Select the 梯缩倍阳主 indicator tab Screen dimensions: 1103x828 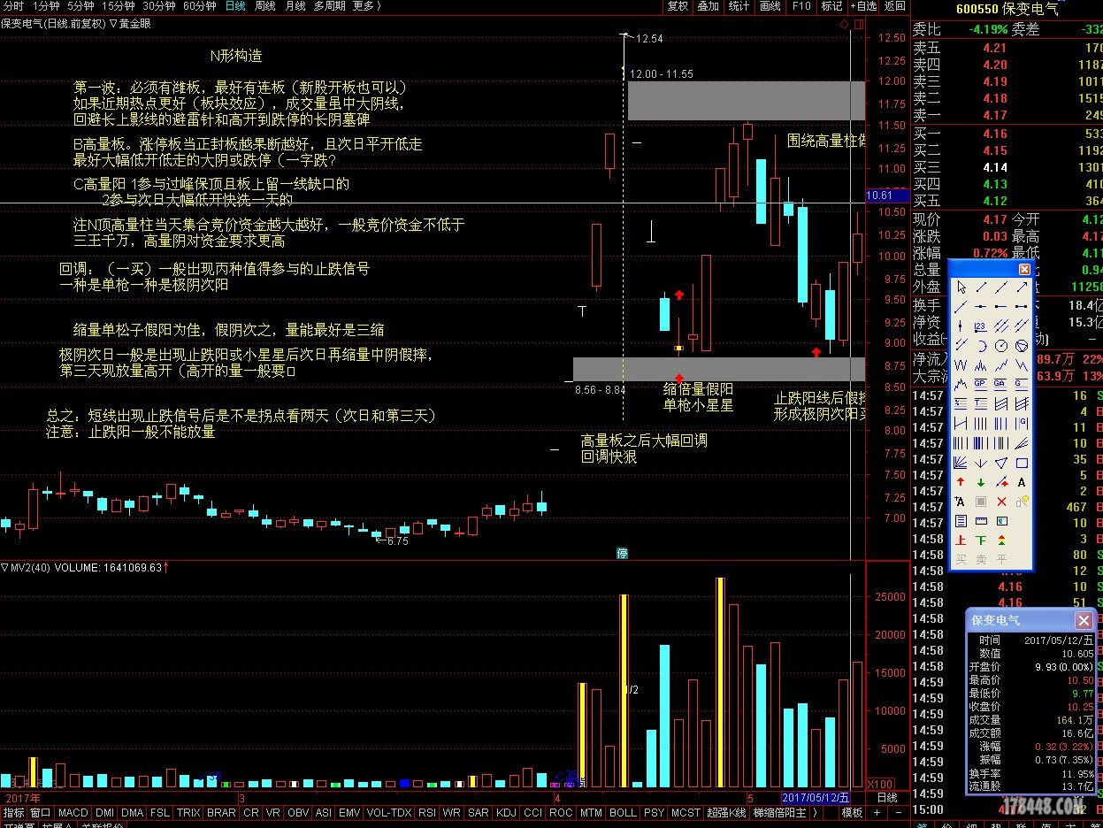(x=779, y=812)
